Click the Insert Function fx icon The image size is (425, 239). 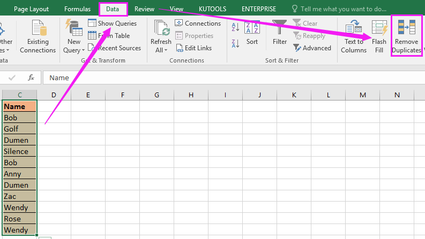point(31,78)
